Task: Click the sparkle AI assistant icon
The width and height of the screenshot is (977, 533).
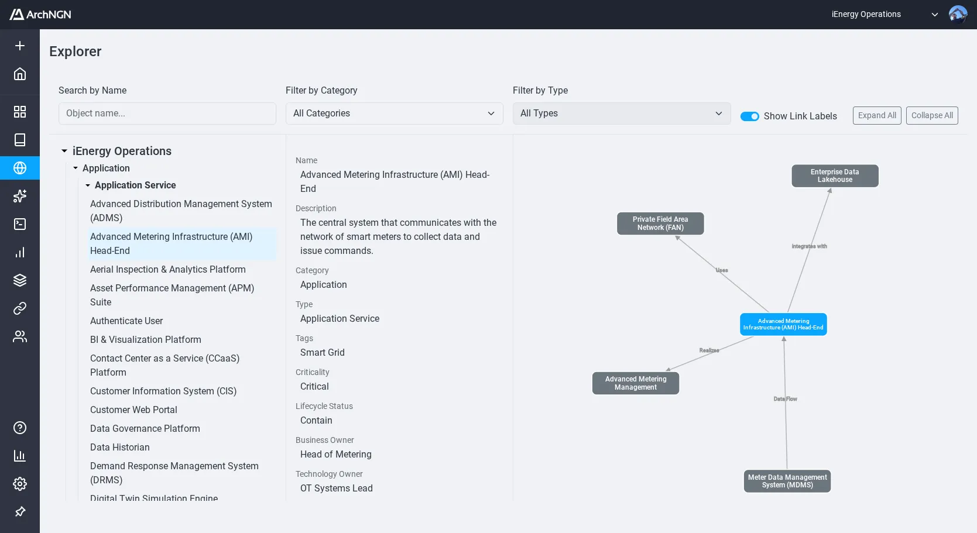Action: point(20,196)
